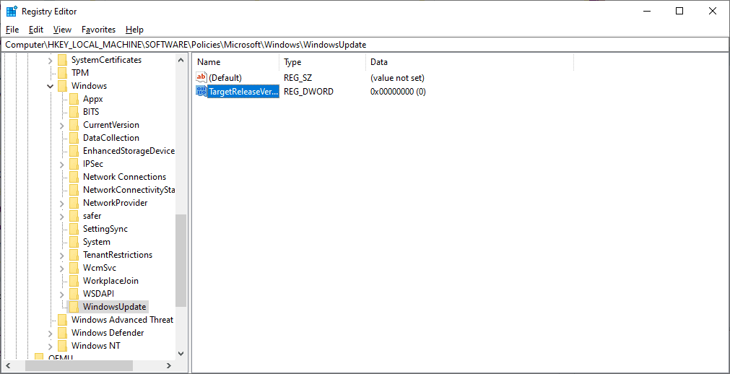Click the Registry Editor title bar icon
Viewport: 730px width, 374px height.
[12, 11]
